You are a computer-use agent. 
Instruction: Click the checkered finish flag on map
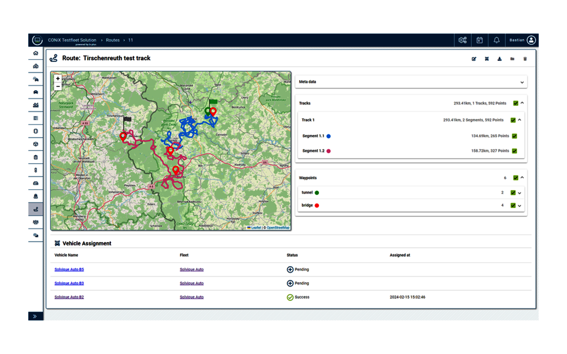click(x=127, y=119)
